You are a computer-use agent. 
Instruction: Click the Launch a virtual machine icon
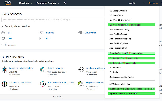(x=4, y=69)
